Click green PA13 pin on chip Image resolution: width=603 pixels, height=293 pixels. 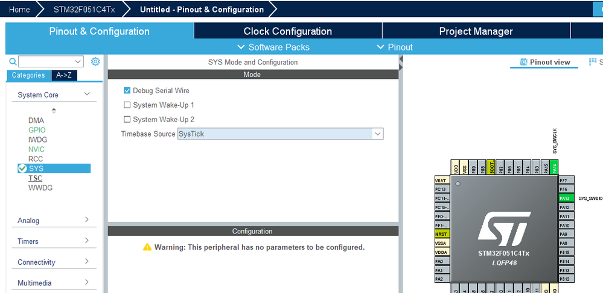tap(566, 199)
